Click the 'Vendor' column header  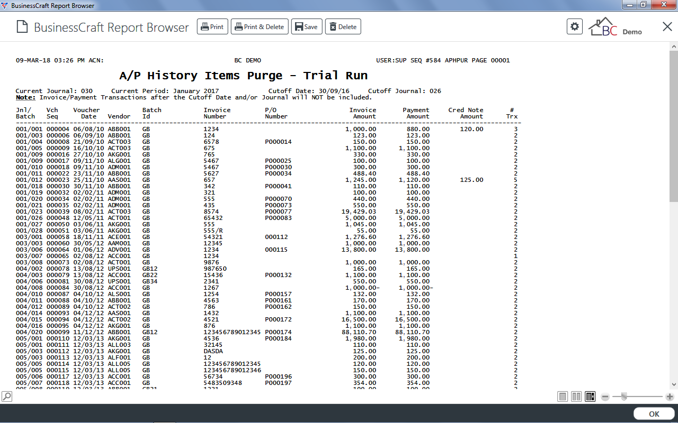click(119, 116)
